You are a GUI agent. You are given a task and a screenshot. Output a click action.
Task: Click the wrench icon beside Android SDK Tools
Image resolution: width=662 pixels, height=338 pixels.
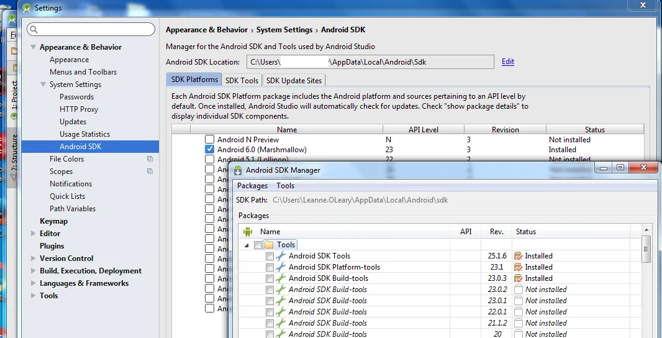point(280,255)
